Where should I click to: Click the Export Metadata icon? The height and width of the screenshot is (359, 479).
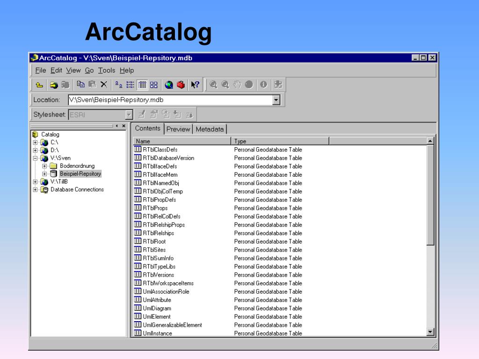(x=189, y=115)
